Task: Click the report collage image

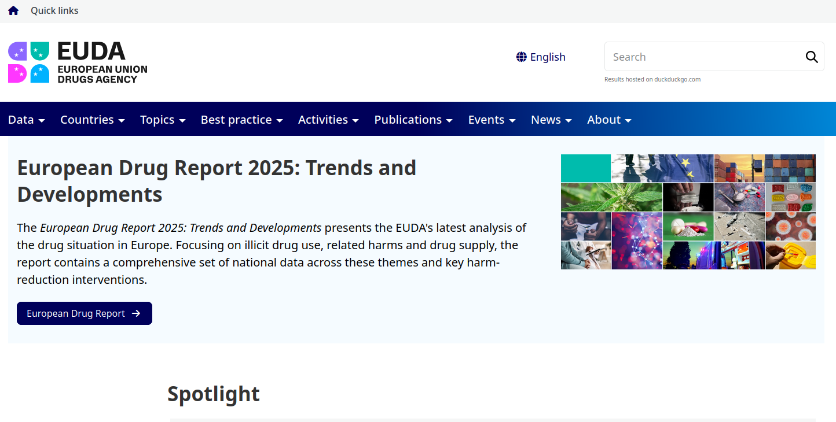Action: (688, 212)
